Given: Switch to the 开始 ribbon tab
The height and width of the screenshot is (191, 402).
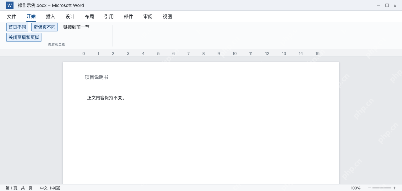Looking at the screenshot, I should click(31, 17).
